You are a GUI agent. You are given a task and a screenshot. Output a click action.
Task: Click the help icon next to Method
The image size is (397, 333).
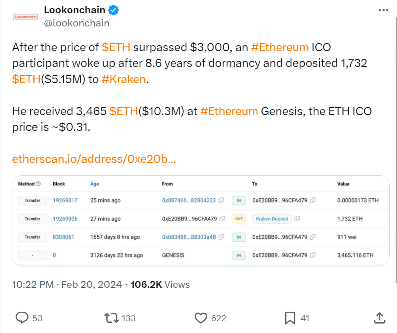coord(38,184)
